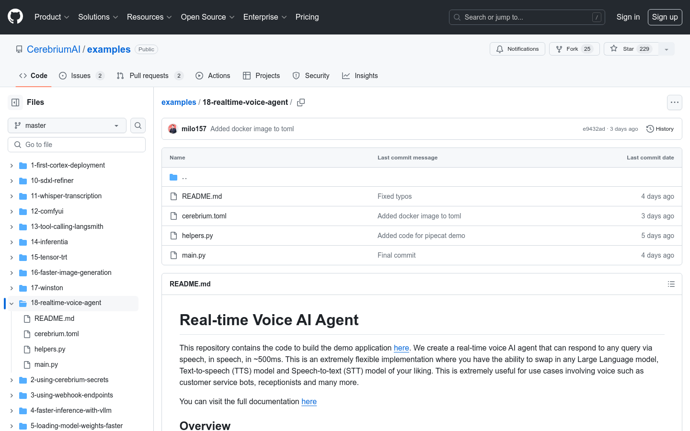Click examples in the breadcrumb path
This screenshot has width=690, height=431.
[x=179, y=102]
